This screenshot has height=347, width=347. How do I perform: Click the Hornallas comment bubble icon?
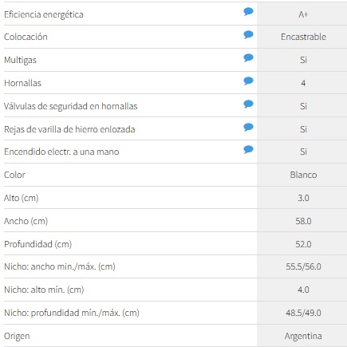pos(248,81)
